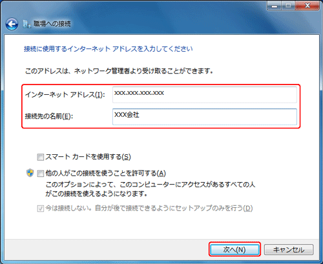
Task: Minimize the connection wizard window
Action: coord(275,6)
